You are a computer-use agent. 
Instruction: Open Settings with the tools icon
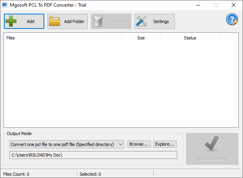[x=154, y=21]
